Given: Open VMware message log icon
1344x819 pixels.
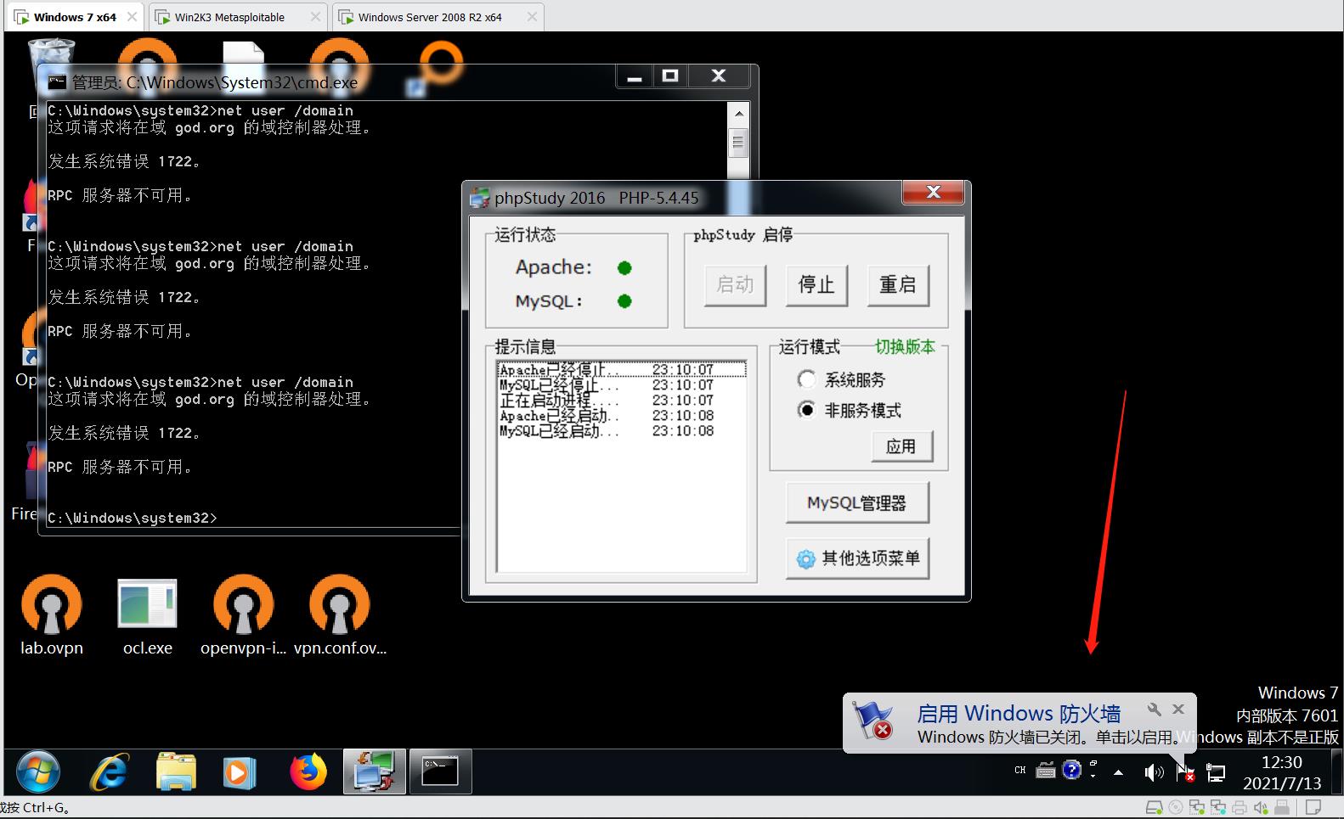Looking at the screenshot, I should [x=1313, y=807].
